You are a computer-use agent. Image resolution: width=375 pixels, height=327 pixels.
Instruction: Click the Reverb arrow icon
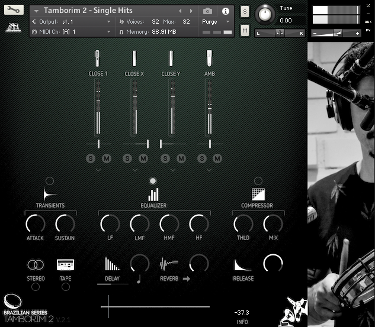coord(186,279)
